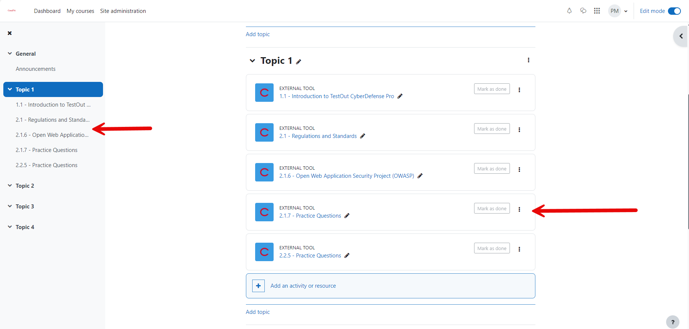
Task: Open the Topic 1 section actions menu
Action: tap(528, 60)
